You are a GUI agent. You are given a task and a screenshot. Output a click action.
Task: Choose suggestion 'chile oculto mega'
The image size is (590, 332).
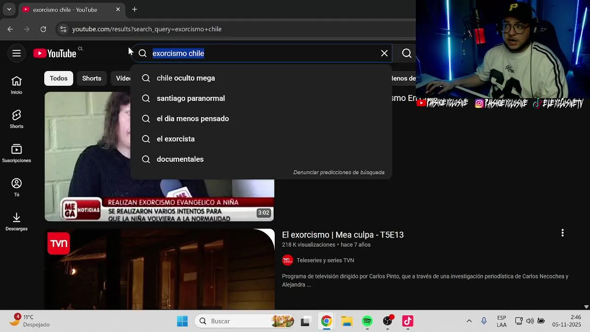(261, 78)
